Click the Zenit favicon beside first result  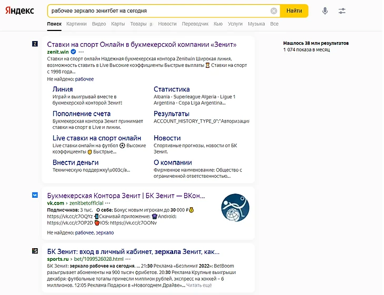pos(35,44)
